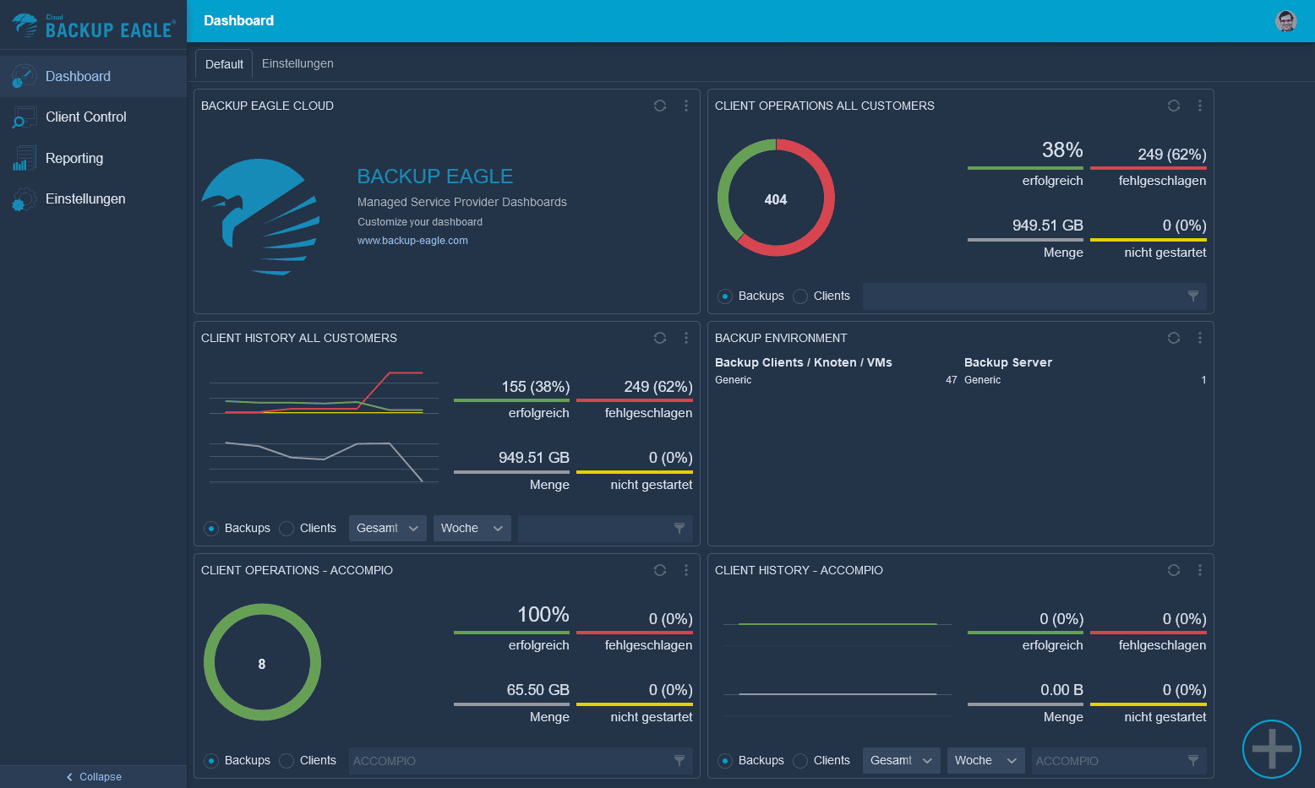This screenshot has width=1315, height=788.
Task: Refresh the Client History - ACCOMPIO widget
Action: pyautogui.click(x=1174, y=570)
